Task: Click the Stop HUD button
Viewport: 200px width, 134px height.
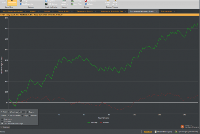Action: click(50, 1)
